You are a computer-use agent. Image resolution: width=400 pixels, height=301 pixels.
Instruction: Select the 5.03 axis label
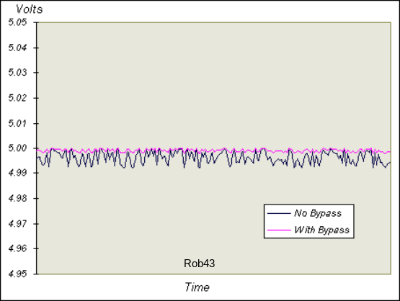coord(17,73)
